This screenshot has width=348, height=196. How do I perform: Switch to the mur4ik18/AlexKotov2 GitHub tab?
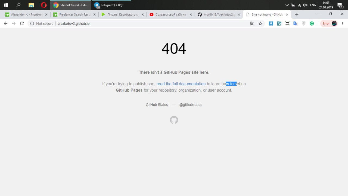[219, 14]
